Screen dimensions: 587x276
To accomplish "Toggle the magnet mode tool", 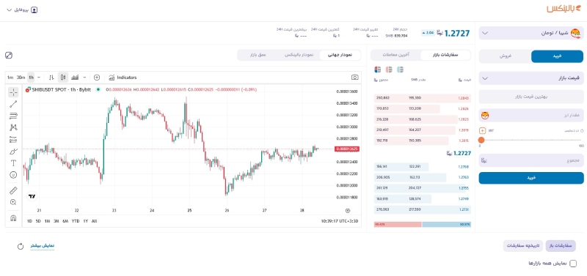I will [13, 218].
